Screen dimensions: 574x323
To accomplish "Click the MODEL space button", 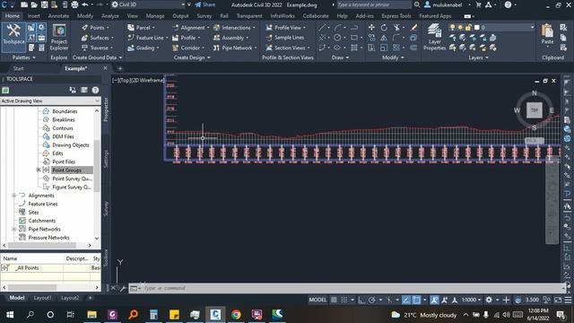I will (x=317, y=300).
